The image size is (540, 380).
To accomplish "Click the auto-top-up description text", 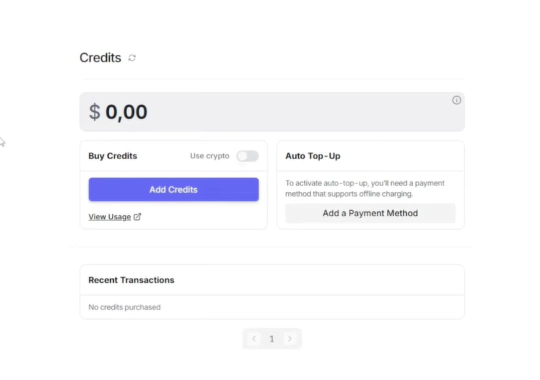I will coord(364,188).
